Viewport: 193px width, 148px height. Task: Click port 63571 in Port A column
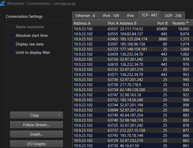click(x=113, y=74)
